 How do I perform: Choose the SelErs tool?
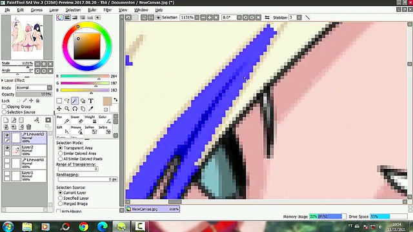click(105, 130)
